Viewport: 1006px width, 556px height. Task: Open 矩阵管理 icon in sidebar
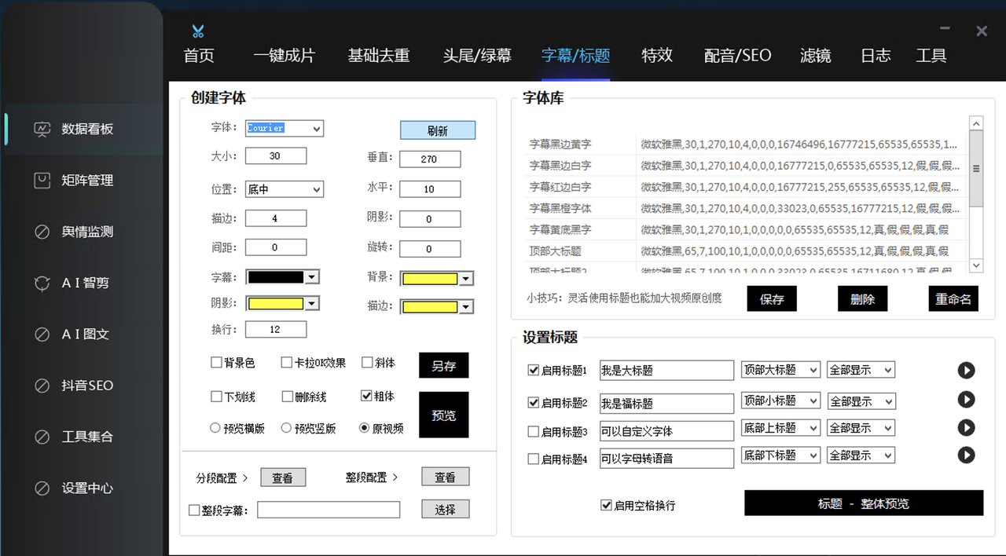click(42, 181)
